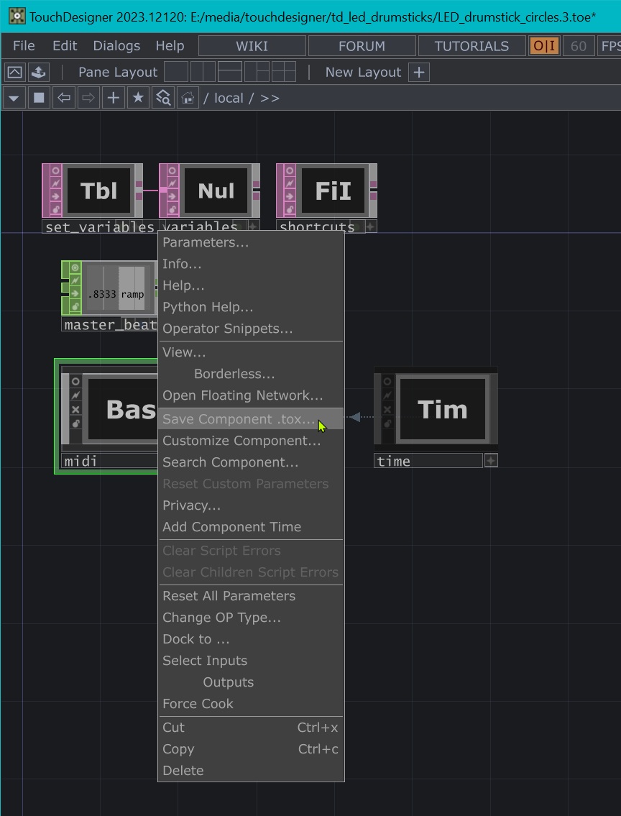Toggle the viewer active flag on time node
The width and height of the screenshot is (621, 816).
(x=387, y=381)
